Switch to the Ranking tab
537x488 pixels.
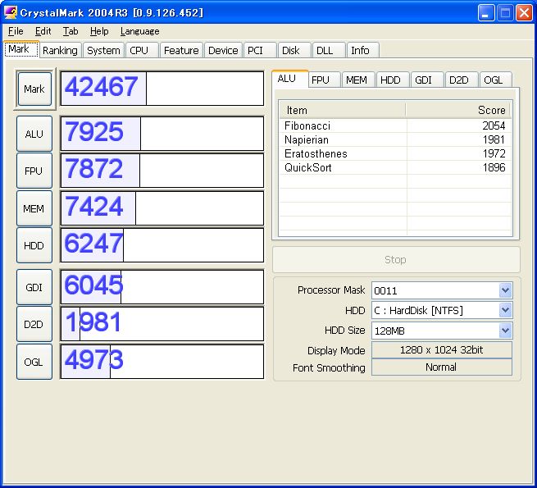[x=60, y=50]
